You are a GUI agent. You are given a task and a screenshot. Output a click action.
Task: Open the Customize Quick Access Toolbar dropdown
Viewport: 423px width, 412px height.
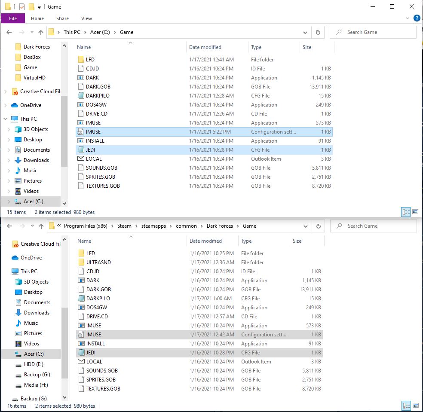pyautogui.click(x=39, y=7)
